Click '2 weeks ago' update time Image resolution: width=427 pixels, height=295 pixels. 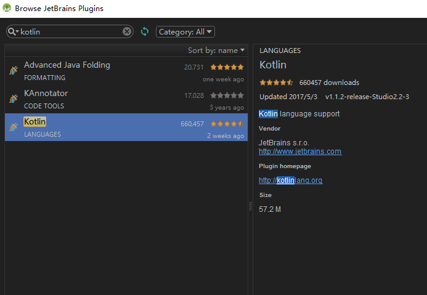226,135
